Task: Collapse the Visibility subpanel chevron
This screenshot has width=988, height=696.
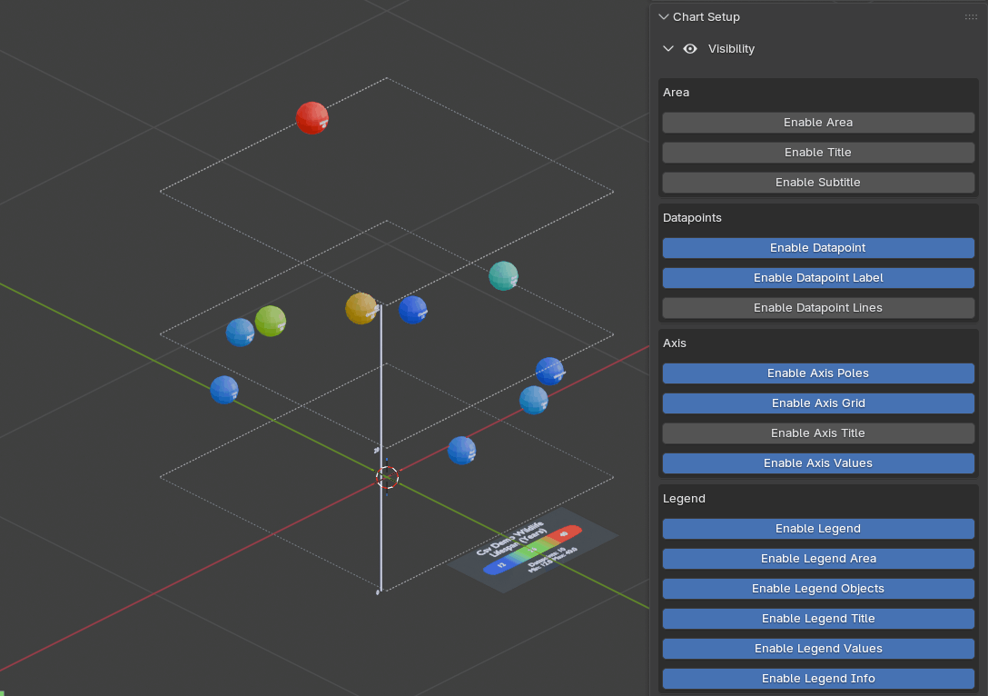Action: [x=668, y=49]
